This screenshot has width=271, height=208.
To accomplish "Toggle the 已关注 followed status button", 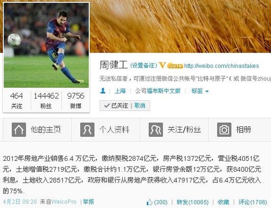I will [116, 106].
